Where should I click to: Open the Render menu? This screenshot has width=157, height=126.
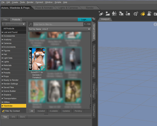(30, 2)
